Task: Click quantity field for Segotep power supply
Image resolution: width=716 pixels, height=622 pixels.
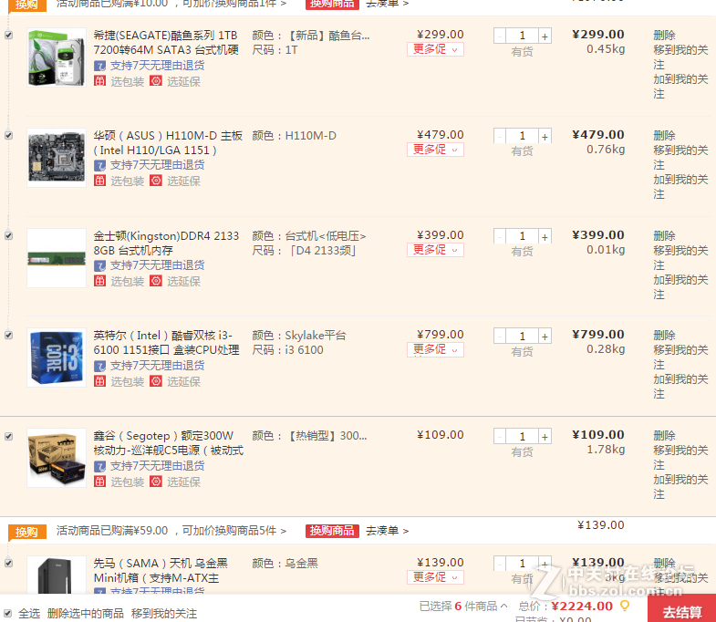Action: point(523,437)
